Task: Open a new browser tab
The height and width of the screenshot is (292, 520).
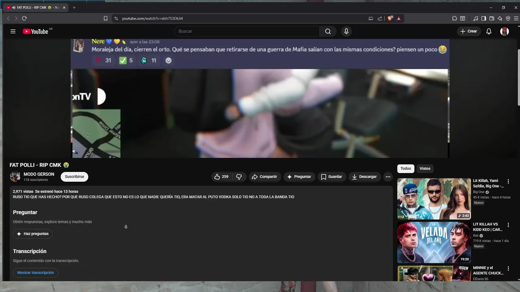Action: coord(74,7)
